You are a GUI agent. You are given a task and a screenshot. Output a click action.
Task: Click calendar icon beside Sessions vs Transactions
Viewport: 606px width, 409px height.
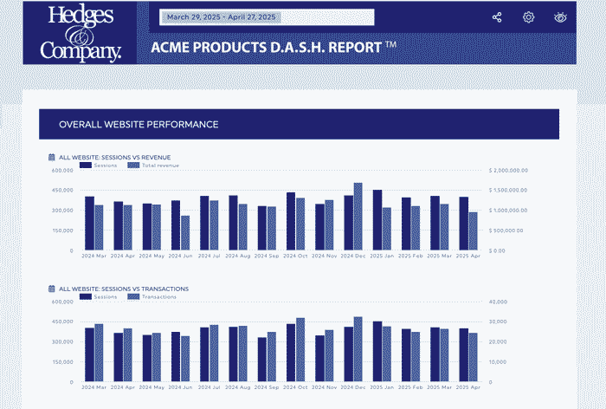52,289
